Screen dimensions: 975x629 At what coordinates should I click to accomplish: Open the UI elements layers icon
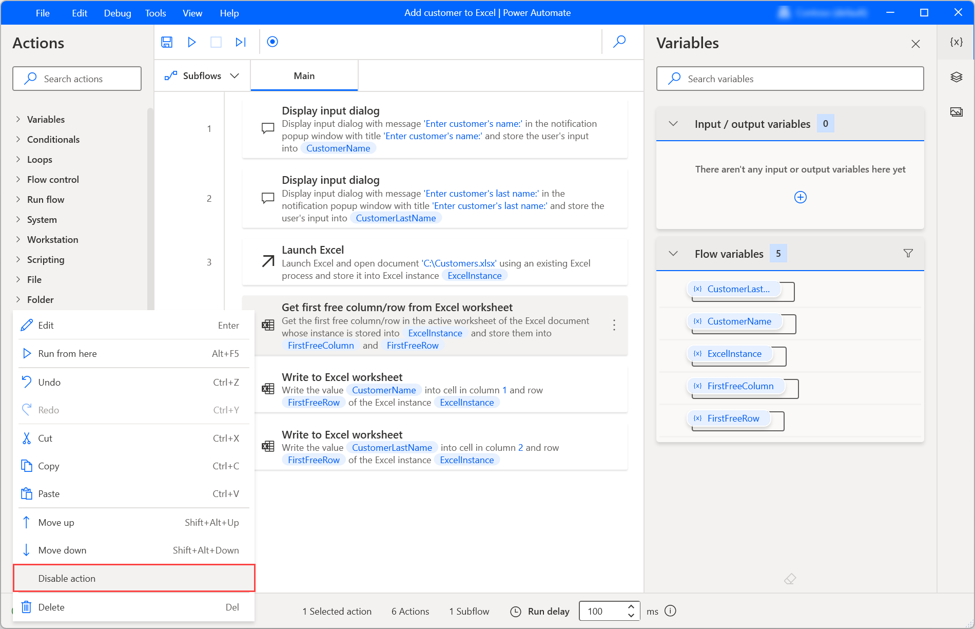coord(956,77)
